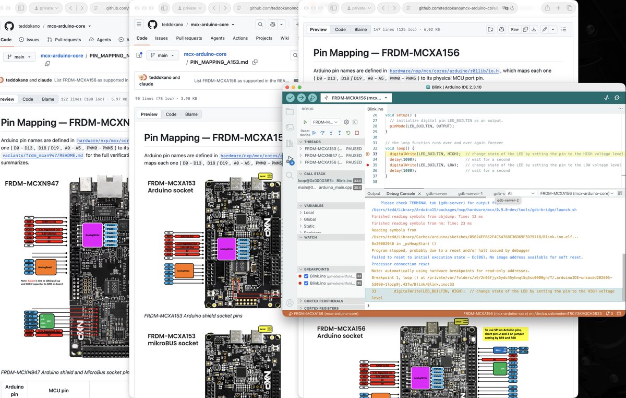The width and height of the screenshot is (626, 398).
Task: Open Serial Monitor in Arduino IDE
Action: [x=618, y=98]
